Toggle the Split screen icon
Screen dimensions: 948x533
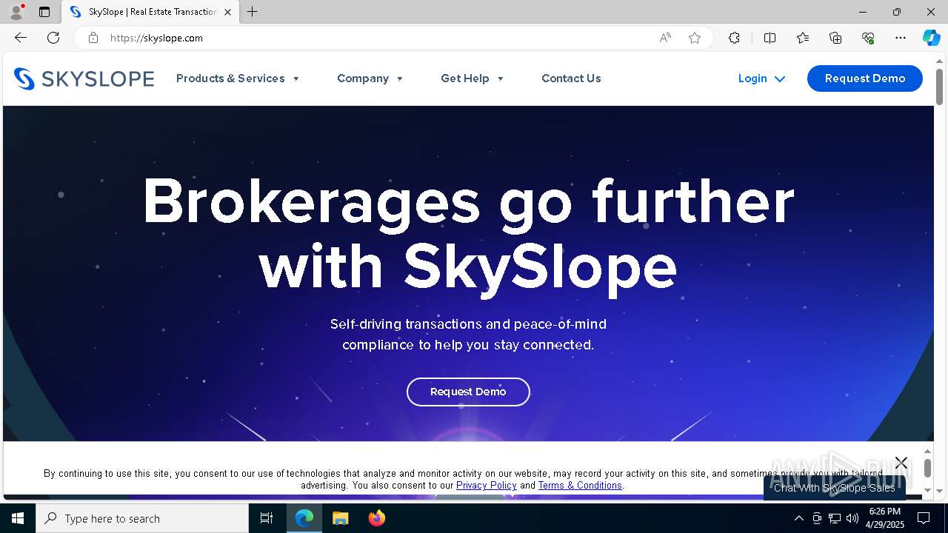pyautogui.click(x=770, y=38)
